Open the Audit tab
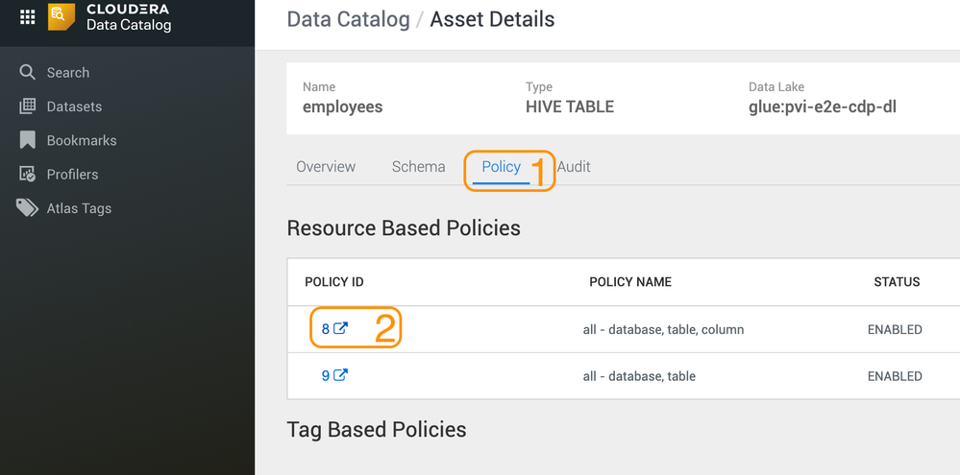 pyautogui.click(x=574, y=167)
